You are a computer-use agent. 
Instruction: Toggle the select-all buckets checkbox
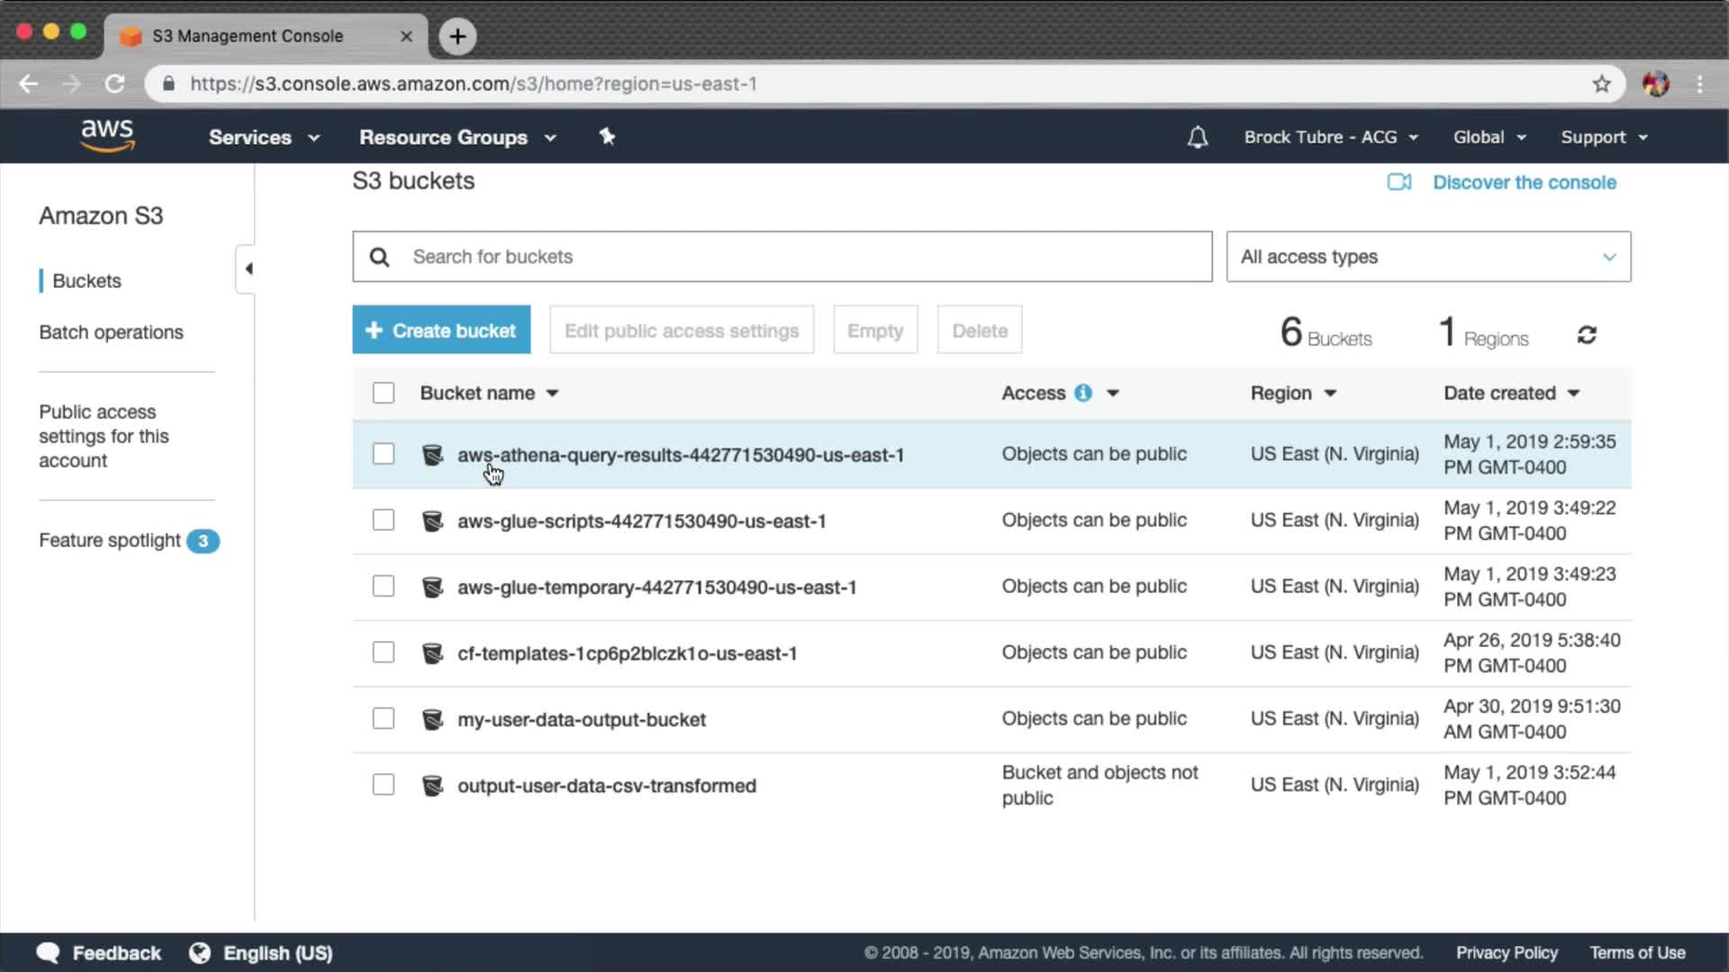pyautogui.click(x=384, y=393)
